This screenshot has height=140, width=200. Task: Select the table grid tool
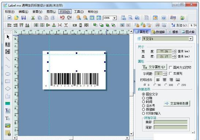coord(8,133)
